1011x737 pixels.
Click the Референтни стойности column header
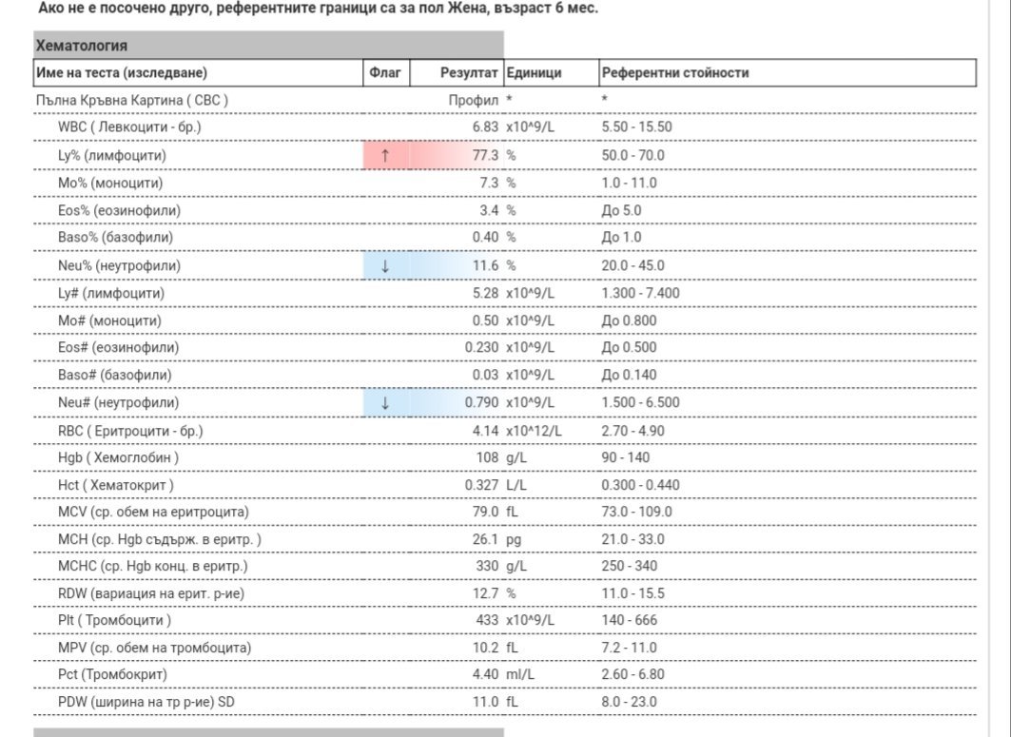pyautogui.click(x=674, y=73)
